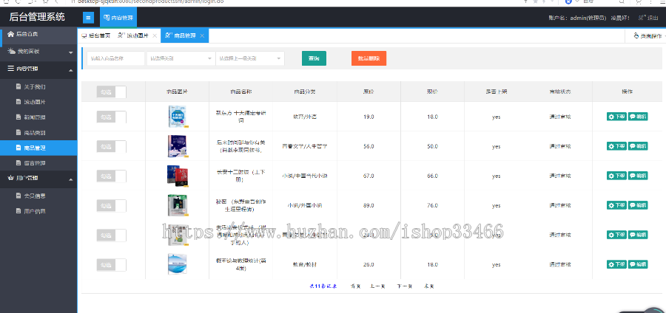Click the sidebar collapse hamburger icon

[x=88, y=17]
